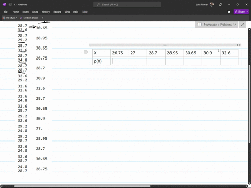
Task: Click the last mean value 26.75 at bottom
Action: [x=41, y=169]
